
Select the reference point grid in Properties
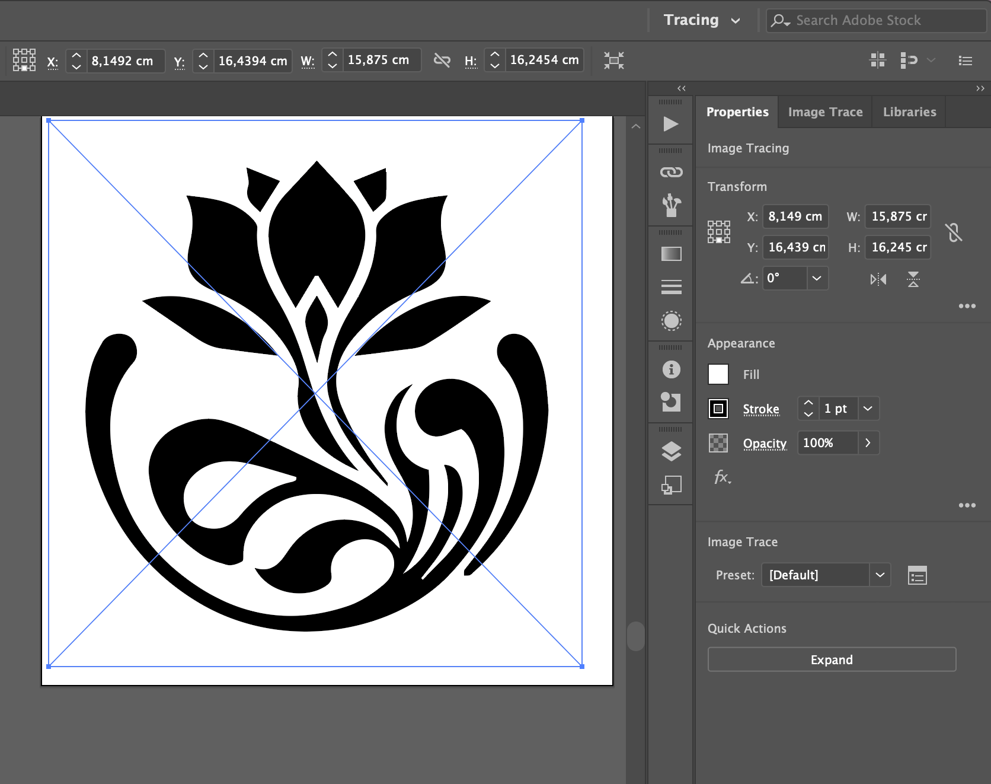coord(718,232)
